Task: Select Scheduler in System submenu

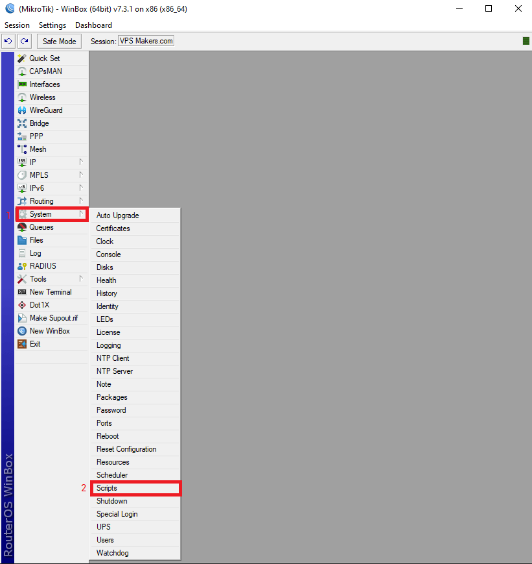Action: [135, 475]
